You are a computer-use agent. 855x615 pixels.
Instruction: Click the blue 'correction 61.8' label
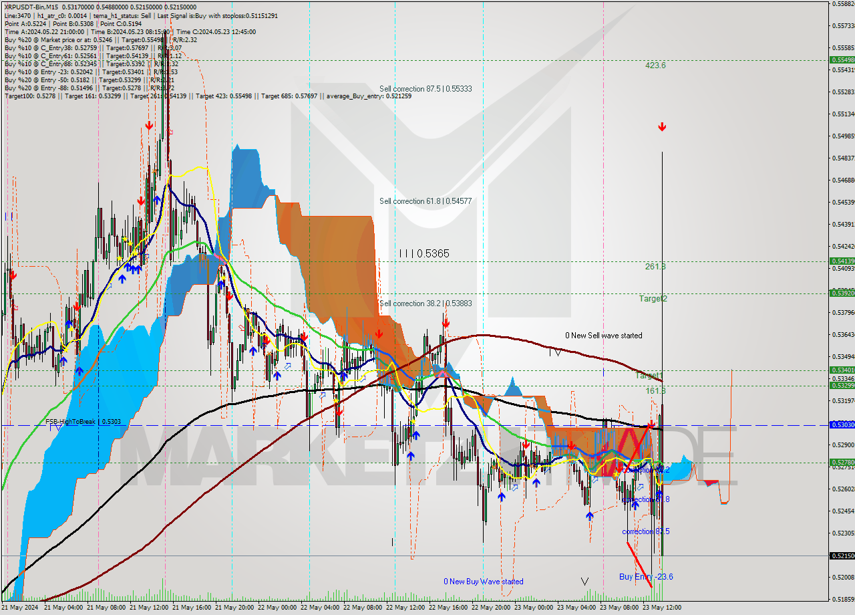tap(646, 500)
